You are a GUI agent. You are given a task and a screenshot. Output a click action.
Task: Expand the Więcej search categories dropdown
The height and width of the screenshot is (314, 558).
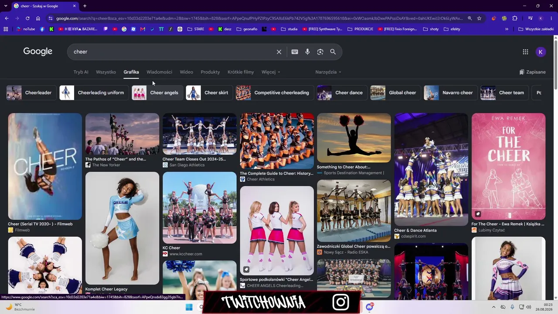[271, 72]
